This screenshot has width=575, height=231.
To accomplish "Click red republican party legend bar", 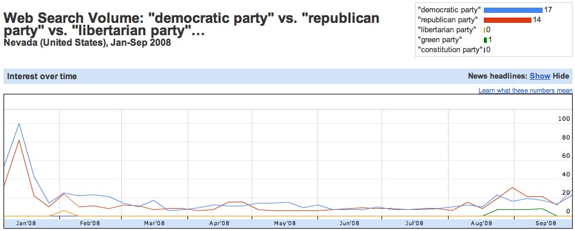I will tap(507, 20).
